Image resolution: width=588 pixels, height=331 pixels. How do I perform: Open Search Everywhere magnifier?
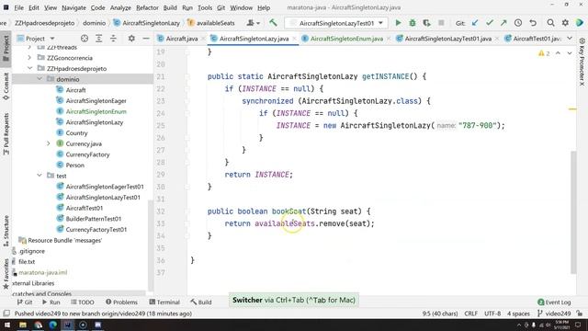pos(550,23)
